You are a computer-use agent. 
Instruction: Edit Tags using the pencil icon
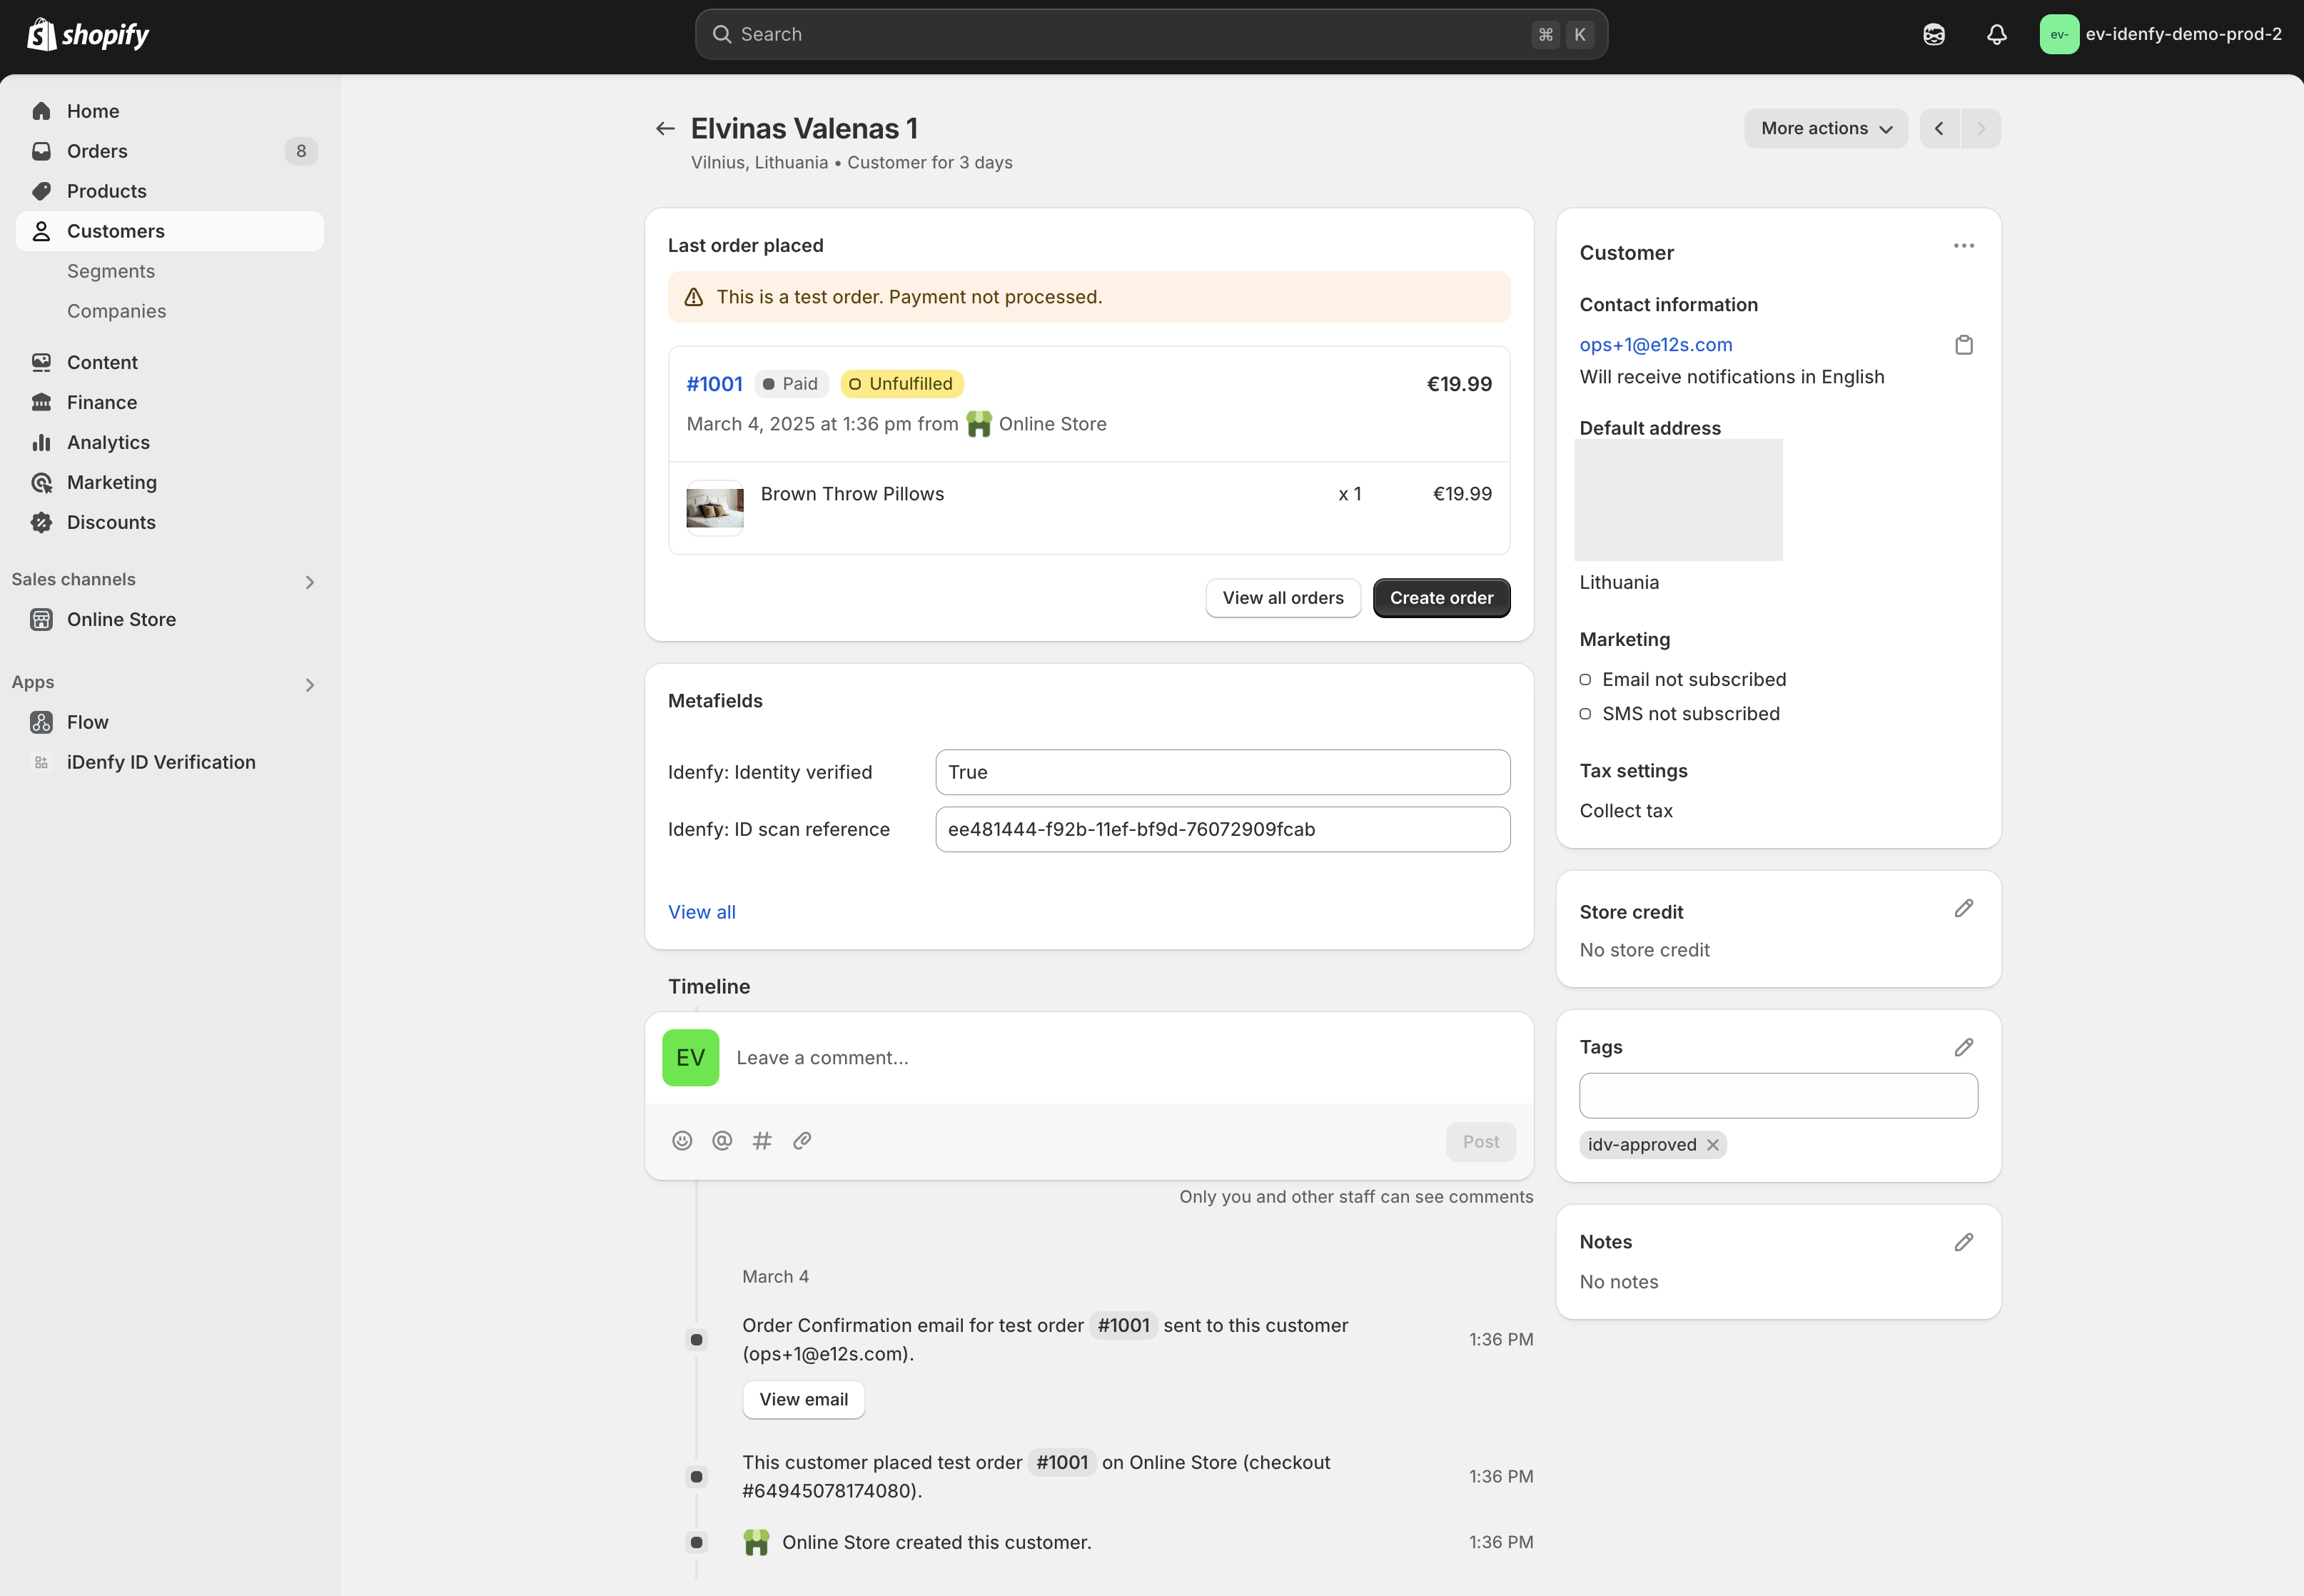point(1963,1047)
